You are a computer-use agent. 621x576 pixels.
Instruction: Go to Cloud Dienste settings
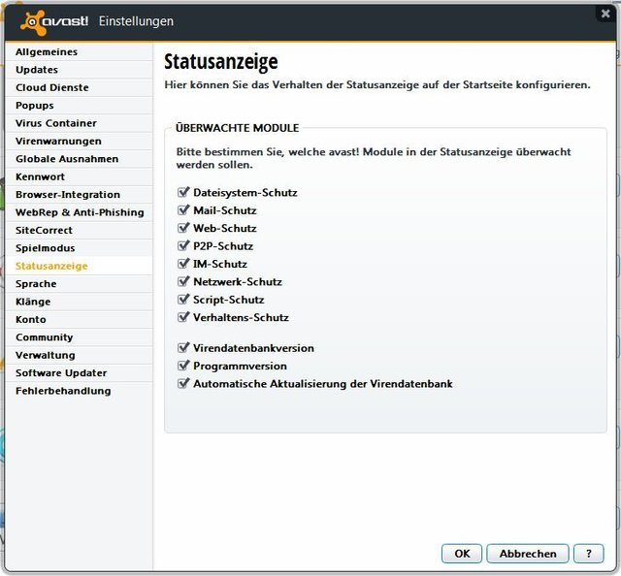click(x=79, y=87)
